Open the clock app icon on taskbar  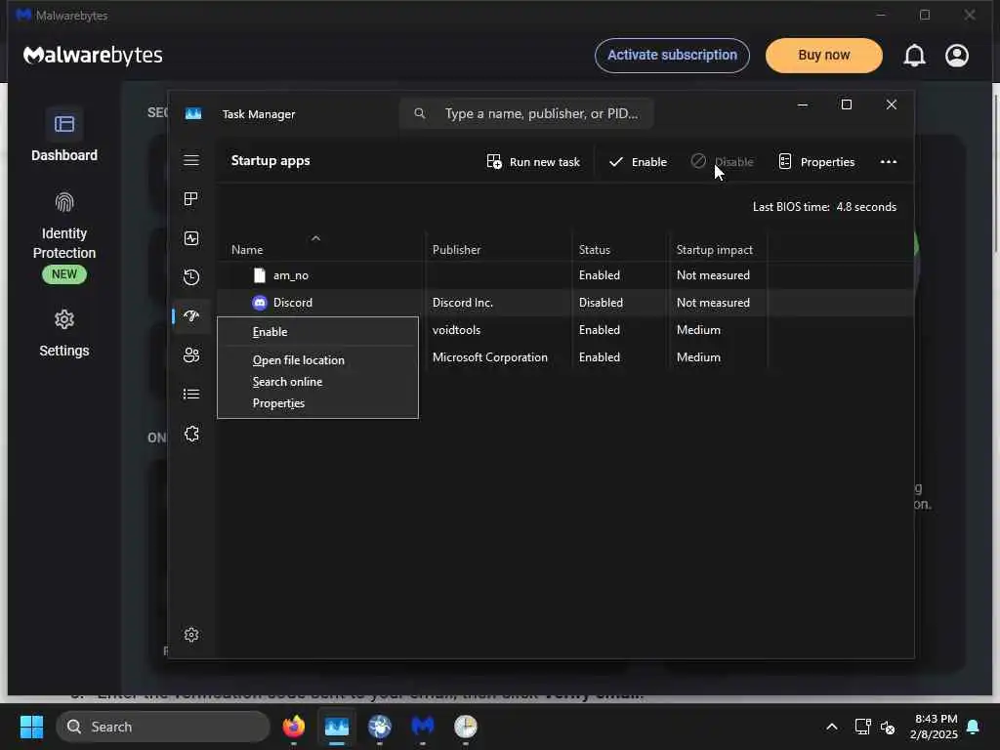click(466, 726)
